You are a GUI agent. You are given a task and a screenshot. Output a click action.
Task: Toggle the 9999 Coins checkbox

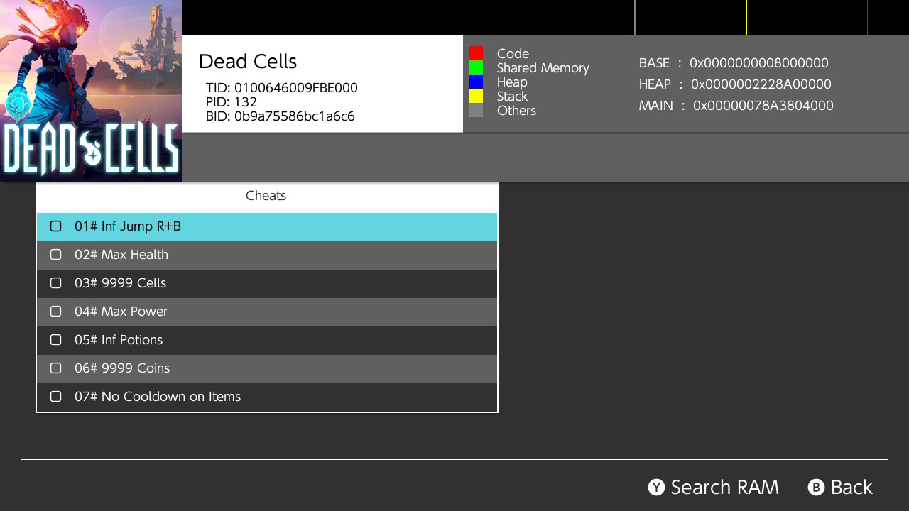point(56,368)
